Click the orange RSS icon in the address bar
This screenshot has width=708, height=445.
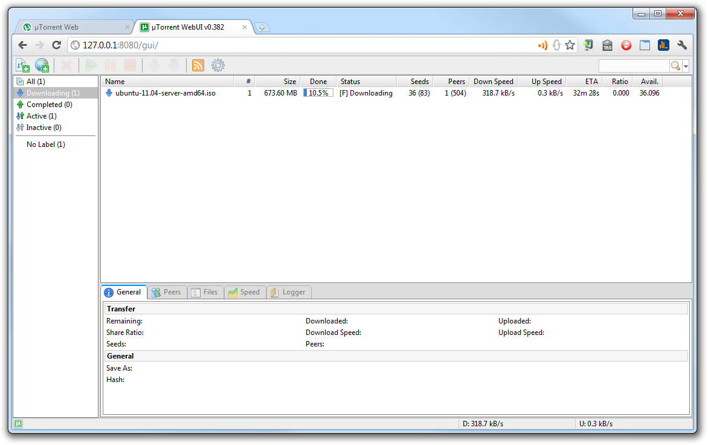(542, 45)
